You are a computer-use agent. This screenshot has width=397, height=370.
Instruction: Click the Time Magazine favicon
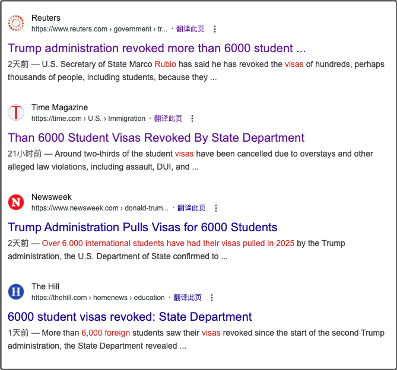point(16,113)
